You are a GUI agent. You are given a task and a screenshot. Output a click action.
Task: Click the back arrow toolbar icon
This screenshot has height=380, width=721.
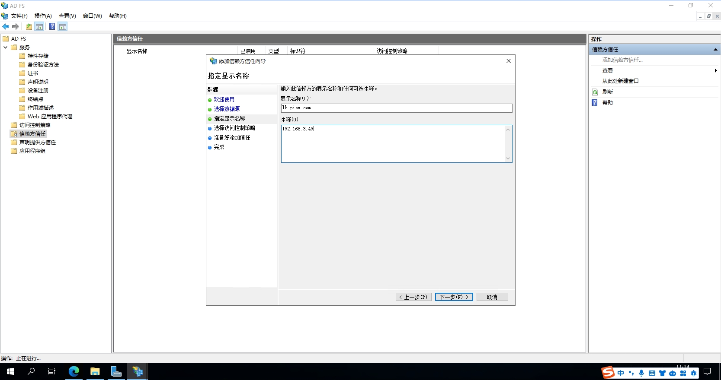[x=6, y=27]
